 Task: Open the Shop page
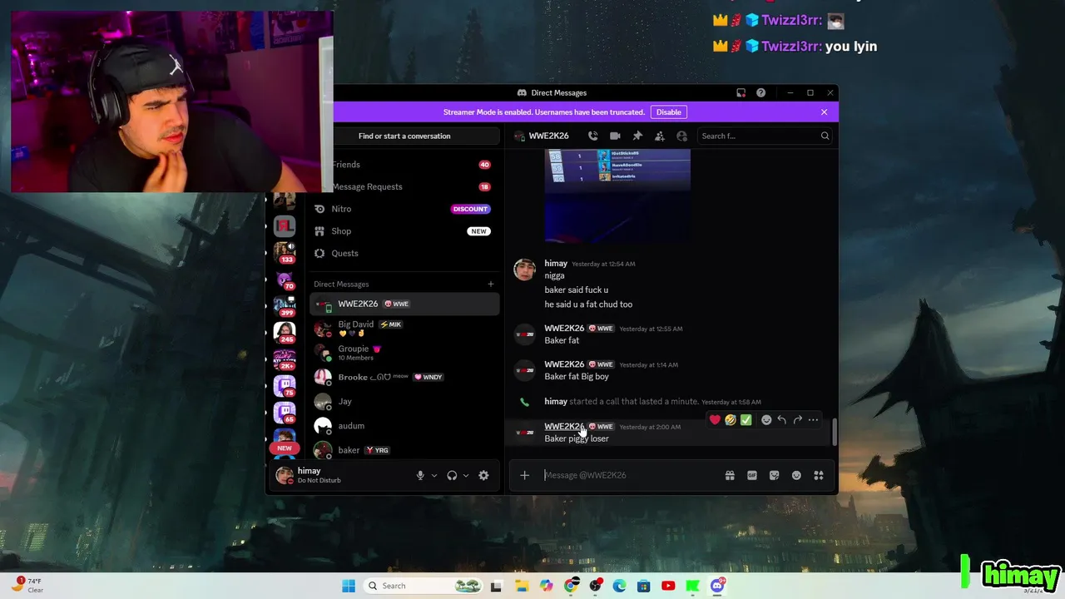[404, 231]
